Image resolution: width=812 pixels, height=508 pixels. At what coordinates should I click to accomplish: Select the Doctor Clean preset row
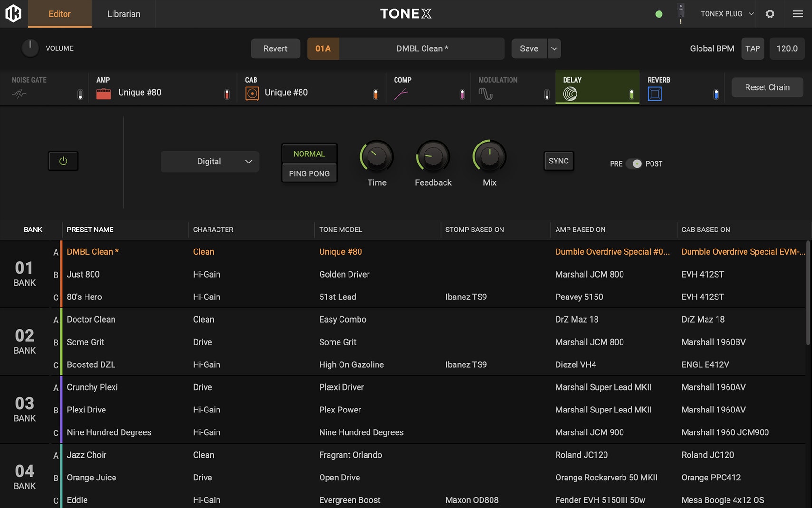point(91,319)
